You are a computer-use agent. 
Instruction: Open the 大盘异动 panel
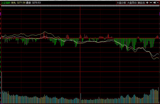click(132, 3)
